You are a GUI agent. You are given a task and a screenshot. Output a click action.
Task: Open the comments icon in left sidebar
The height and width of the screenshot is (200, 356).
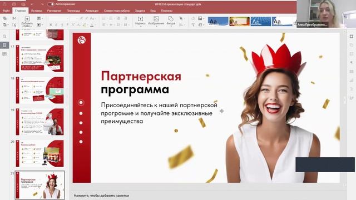4,54
